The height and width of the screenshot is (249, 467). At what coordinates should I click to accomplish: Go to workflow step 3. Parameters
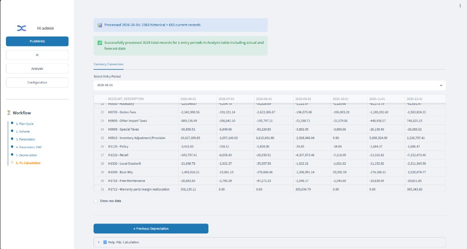tap(26, 139)
